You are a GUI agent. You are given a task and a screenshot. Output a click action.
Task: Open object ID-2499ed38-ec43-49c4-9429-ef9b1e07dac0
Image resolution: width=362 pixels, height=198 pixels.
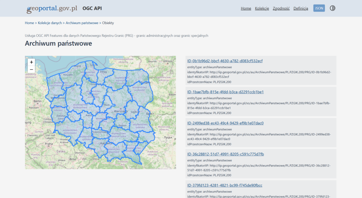(225, 123)
